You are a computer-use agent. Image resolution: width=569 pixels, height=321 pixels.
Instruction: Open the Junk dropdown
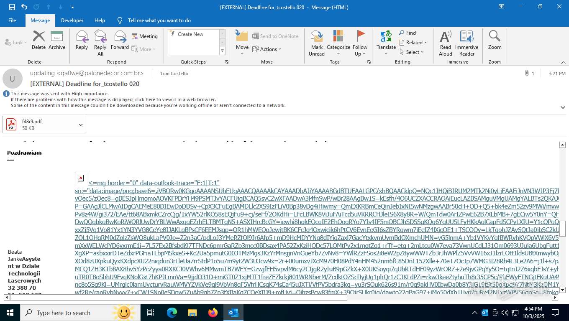[x=15, y=42]
